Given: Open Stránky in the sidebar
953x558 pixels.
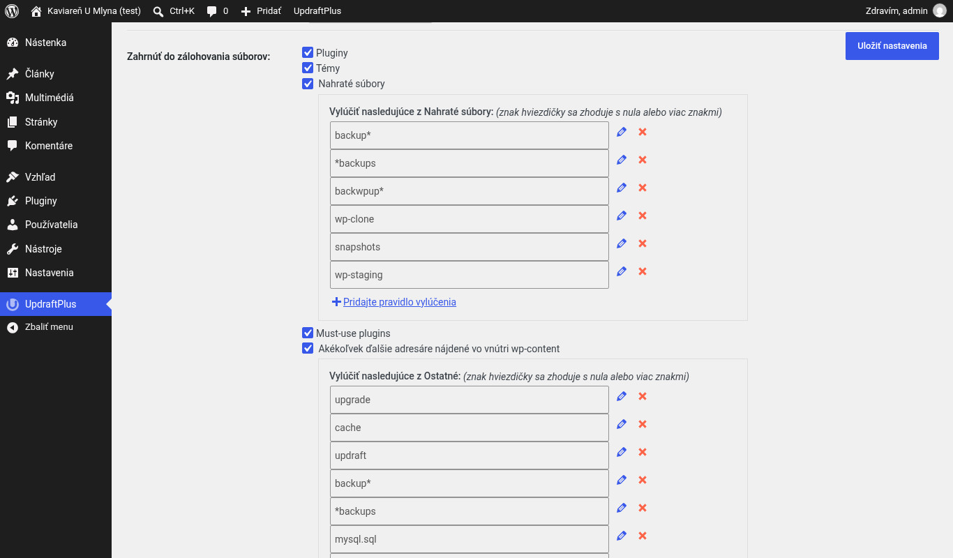Looking at the screenshot, I should [x=56, y=122].
